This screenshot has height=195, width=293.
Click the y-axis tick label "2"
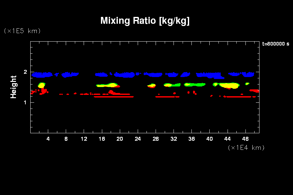pos(25,72)
